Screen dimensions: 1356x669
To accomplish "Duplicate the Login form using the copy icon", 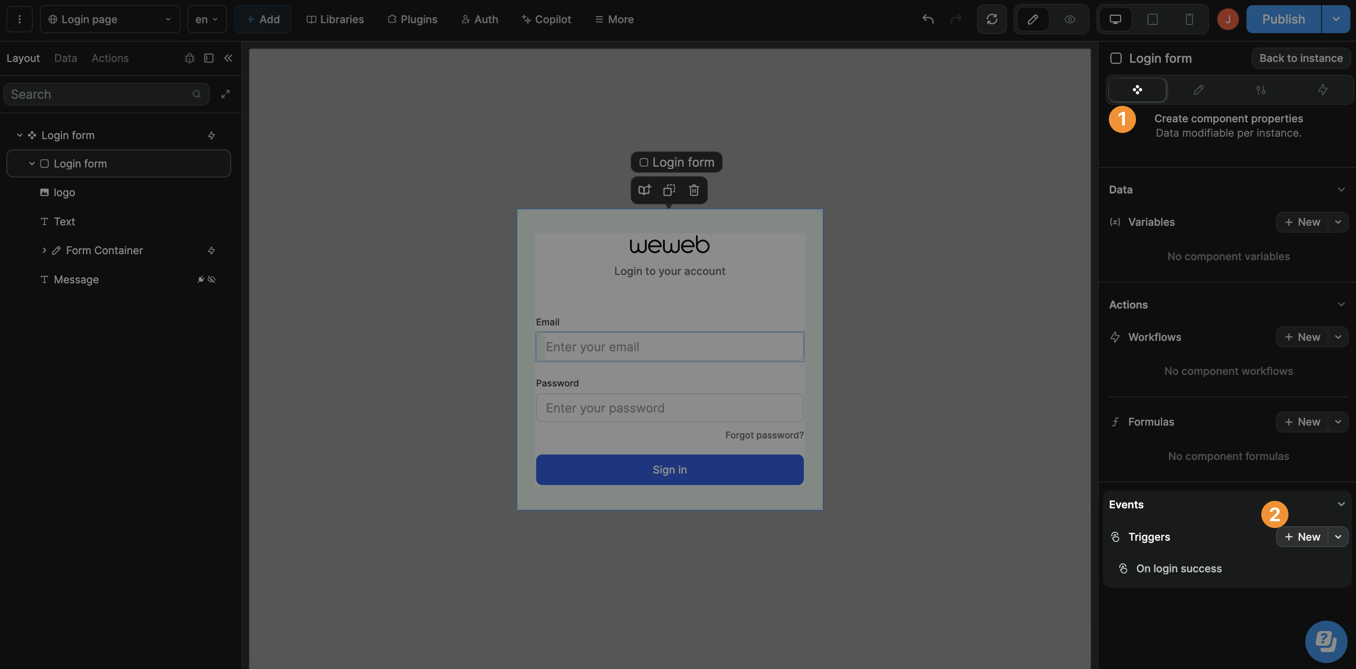I will pyautogui.click(x=669, y=190).
